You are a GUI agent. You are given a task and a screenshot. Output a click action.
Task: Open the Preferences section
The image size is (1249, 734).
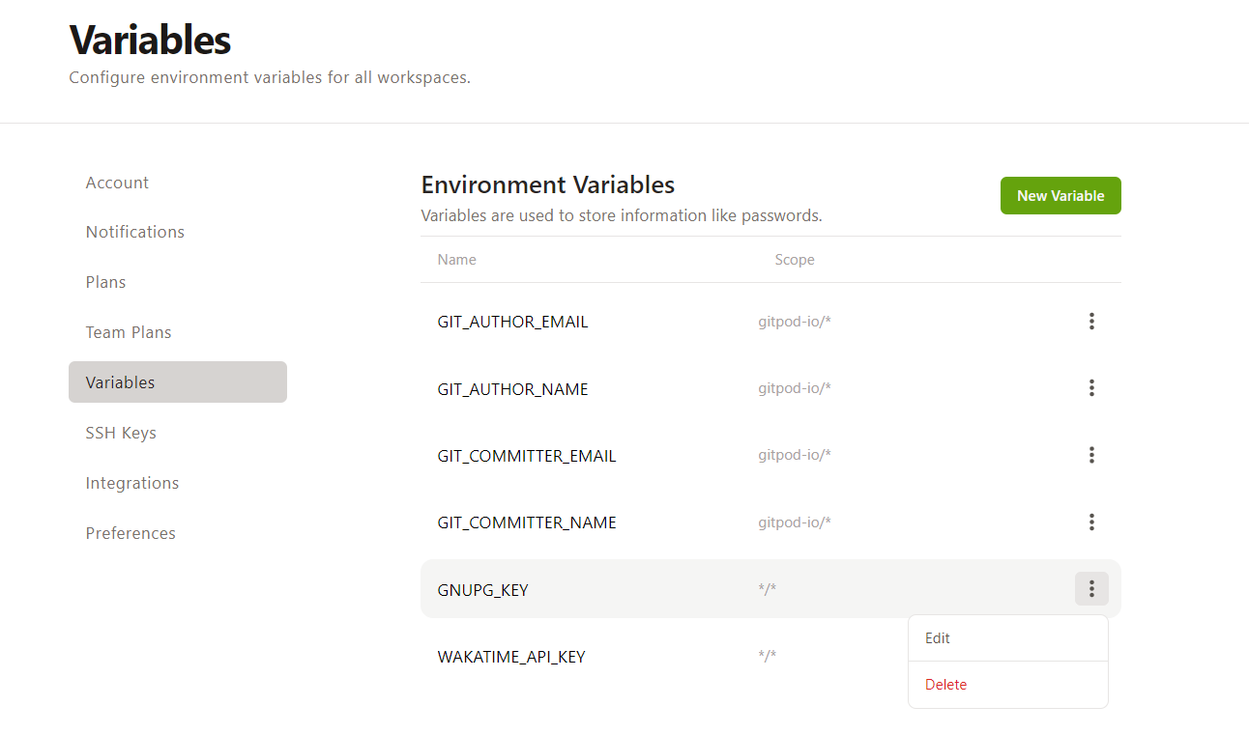[131, 532]
